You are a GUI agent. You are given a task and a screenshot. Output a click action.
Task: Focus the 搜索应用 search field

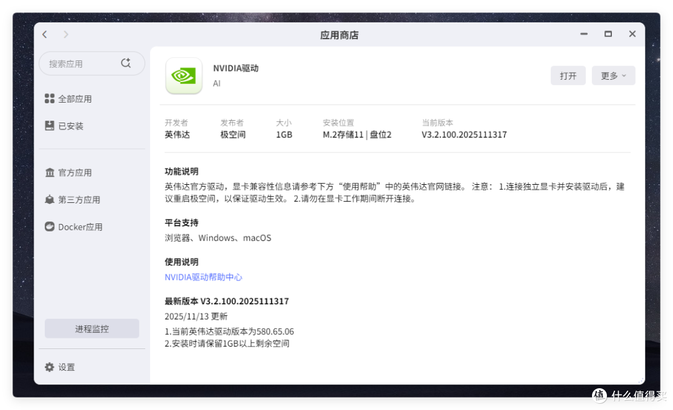pos(92,63)
